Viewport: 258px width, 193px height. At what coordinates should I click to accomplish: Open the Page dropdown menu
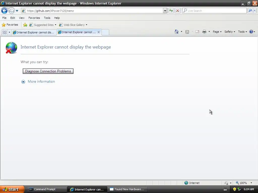217,32
